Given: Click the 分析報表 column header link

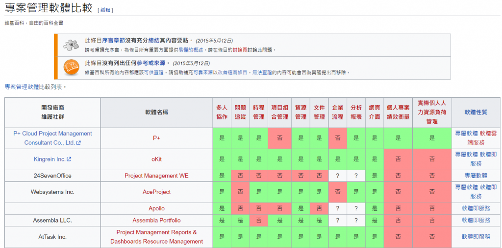Looking at the screenshot, I should (356, 112).
